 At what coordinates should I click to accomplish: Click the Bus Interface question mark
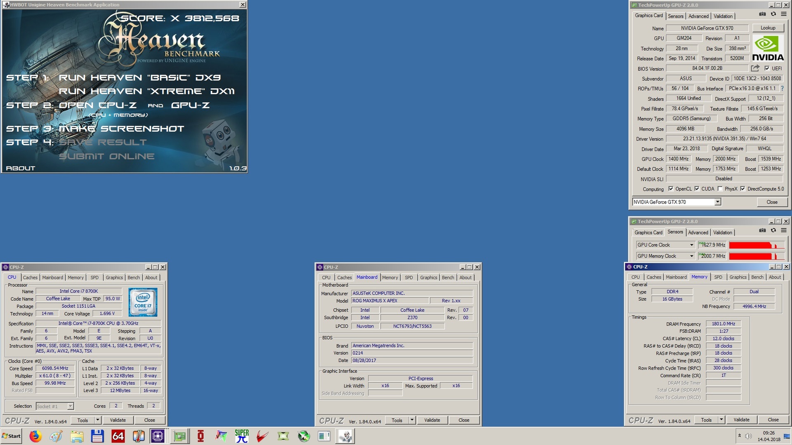pos(782,88)
